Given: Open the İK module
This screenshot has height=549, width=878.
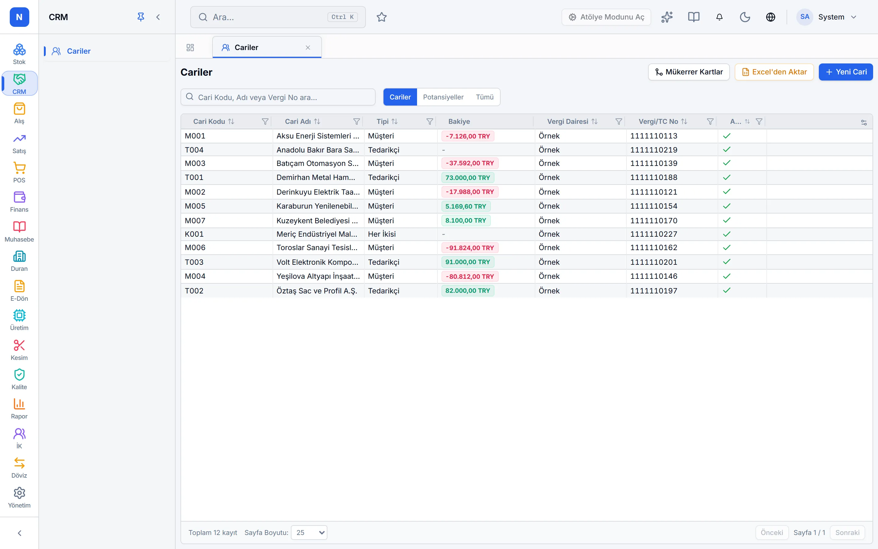Looking at the screenshot, I should 19,438.
